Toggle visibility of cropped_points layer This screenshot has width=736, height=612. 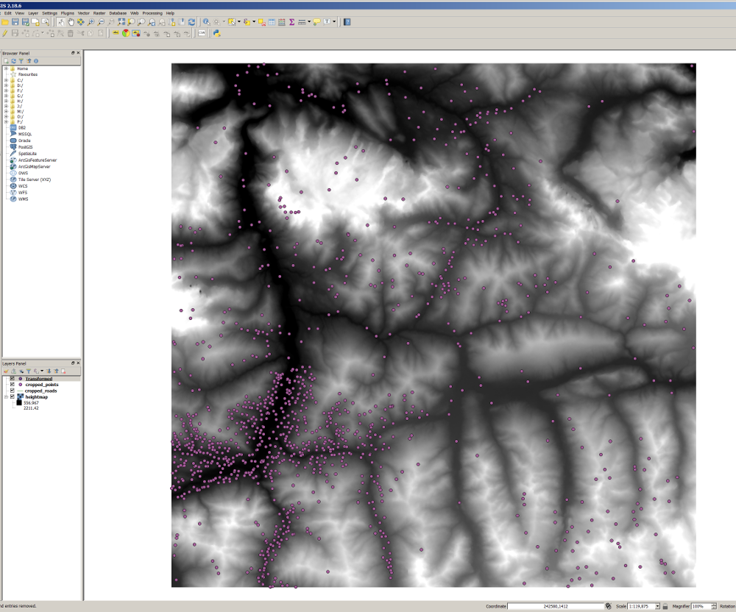[13, 385]
